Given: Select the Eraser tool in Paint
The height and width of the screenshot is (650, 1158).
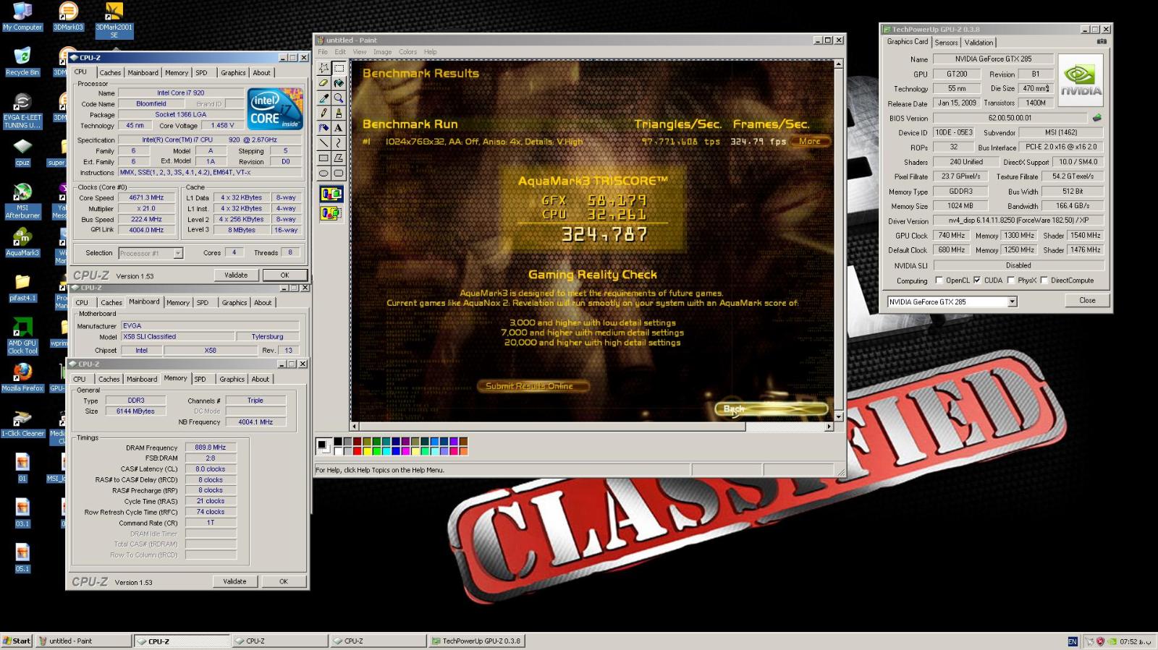Looking at the screenshot, I should point(324,83).
